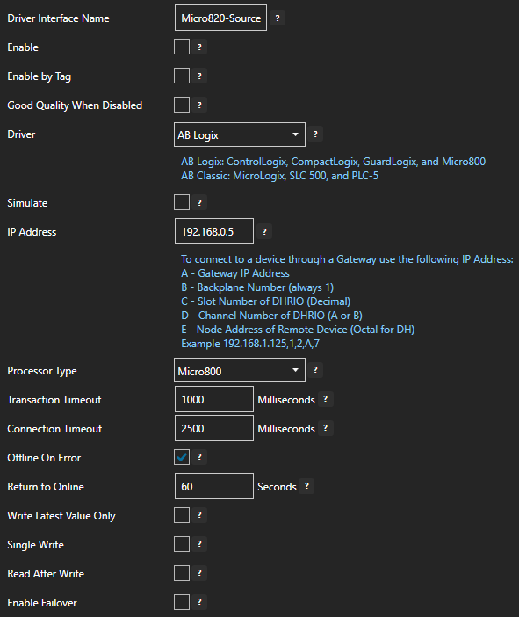Show help for Processor Type

315,370
